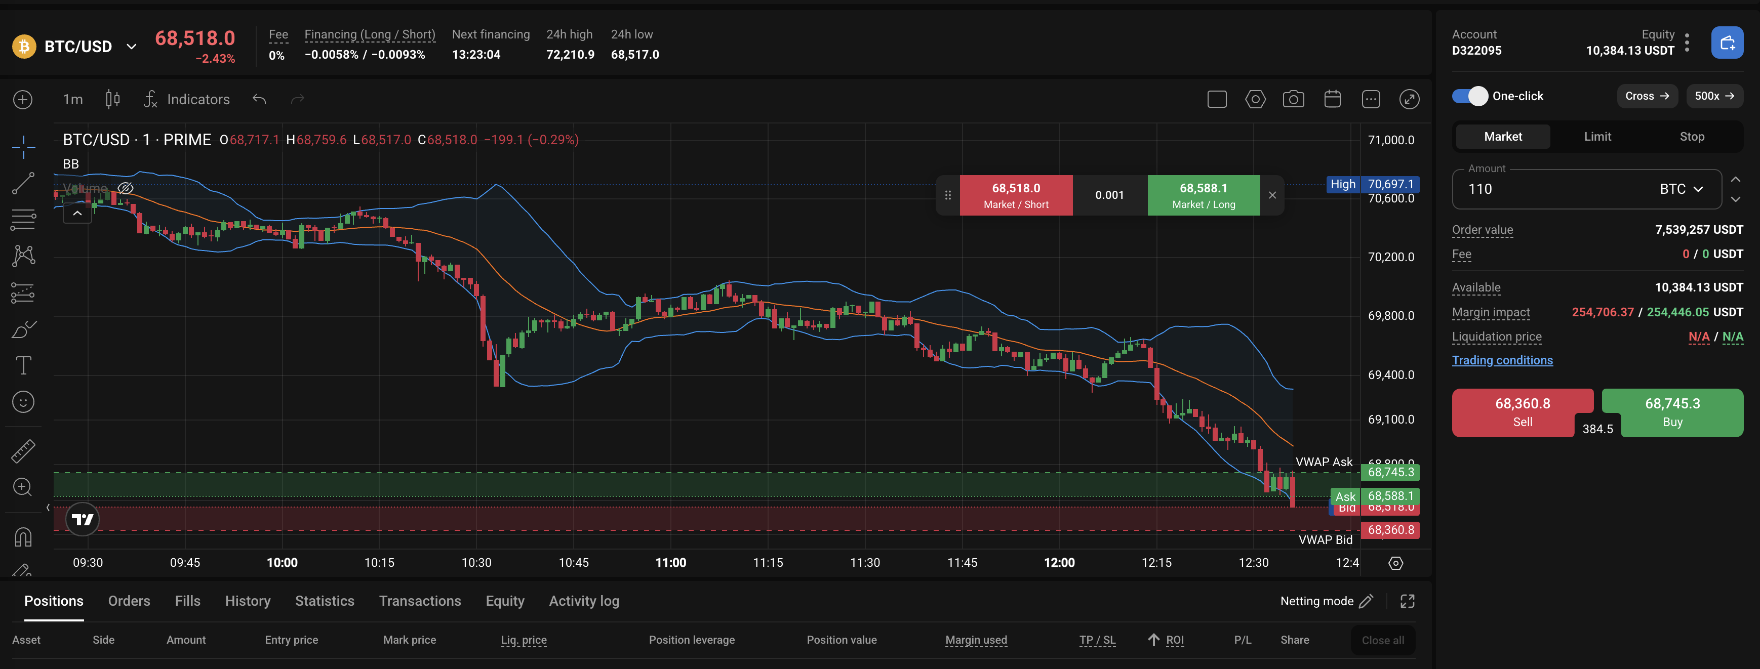Open the Indicators menu
The width and height of the screenshot is (1760, 669).
197,99
